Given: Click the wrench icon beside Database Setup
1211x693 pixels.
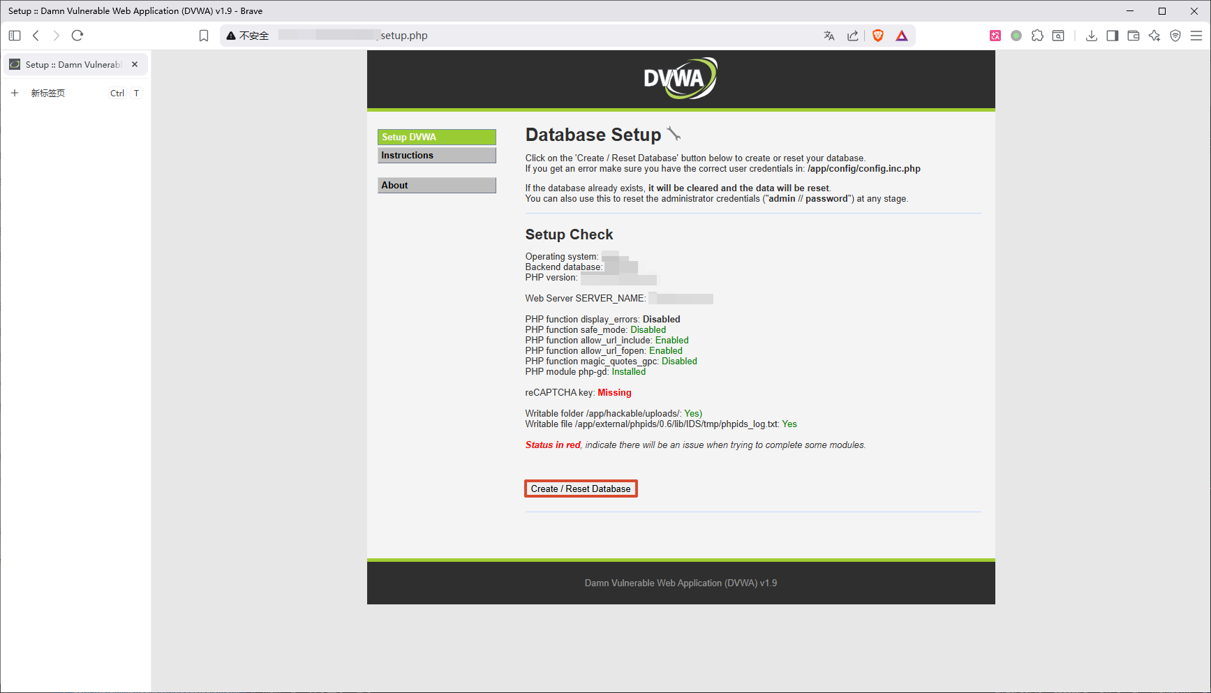Looking at the screenshot, I should pos(674,133).
